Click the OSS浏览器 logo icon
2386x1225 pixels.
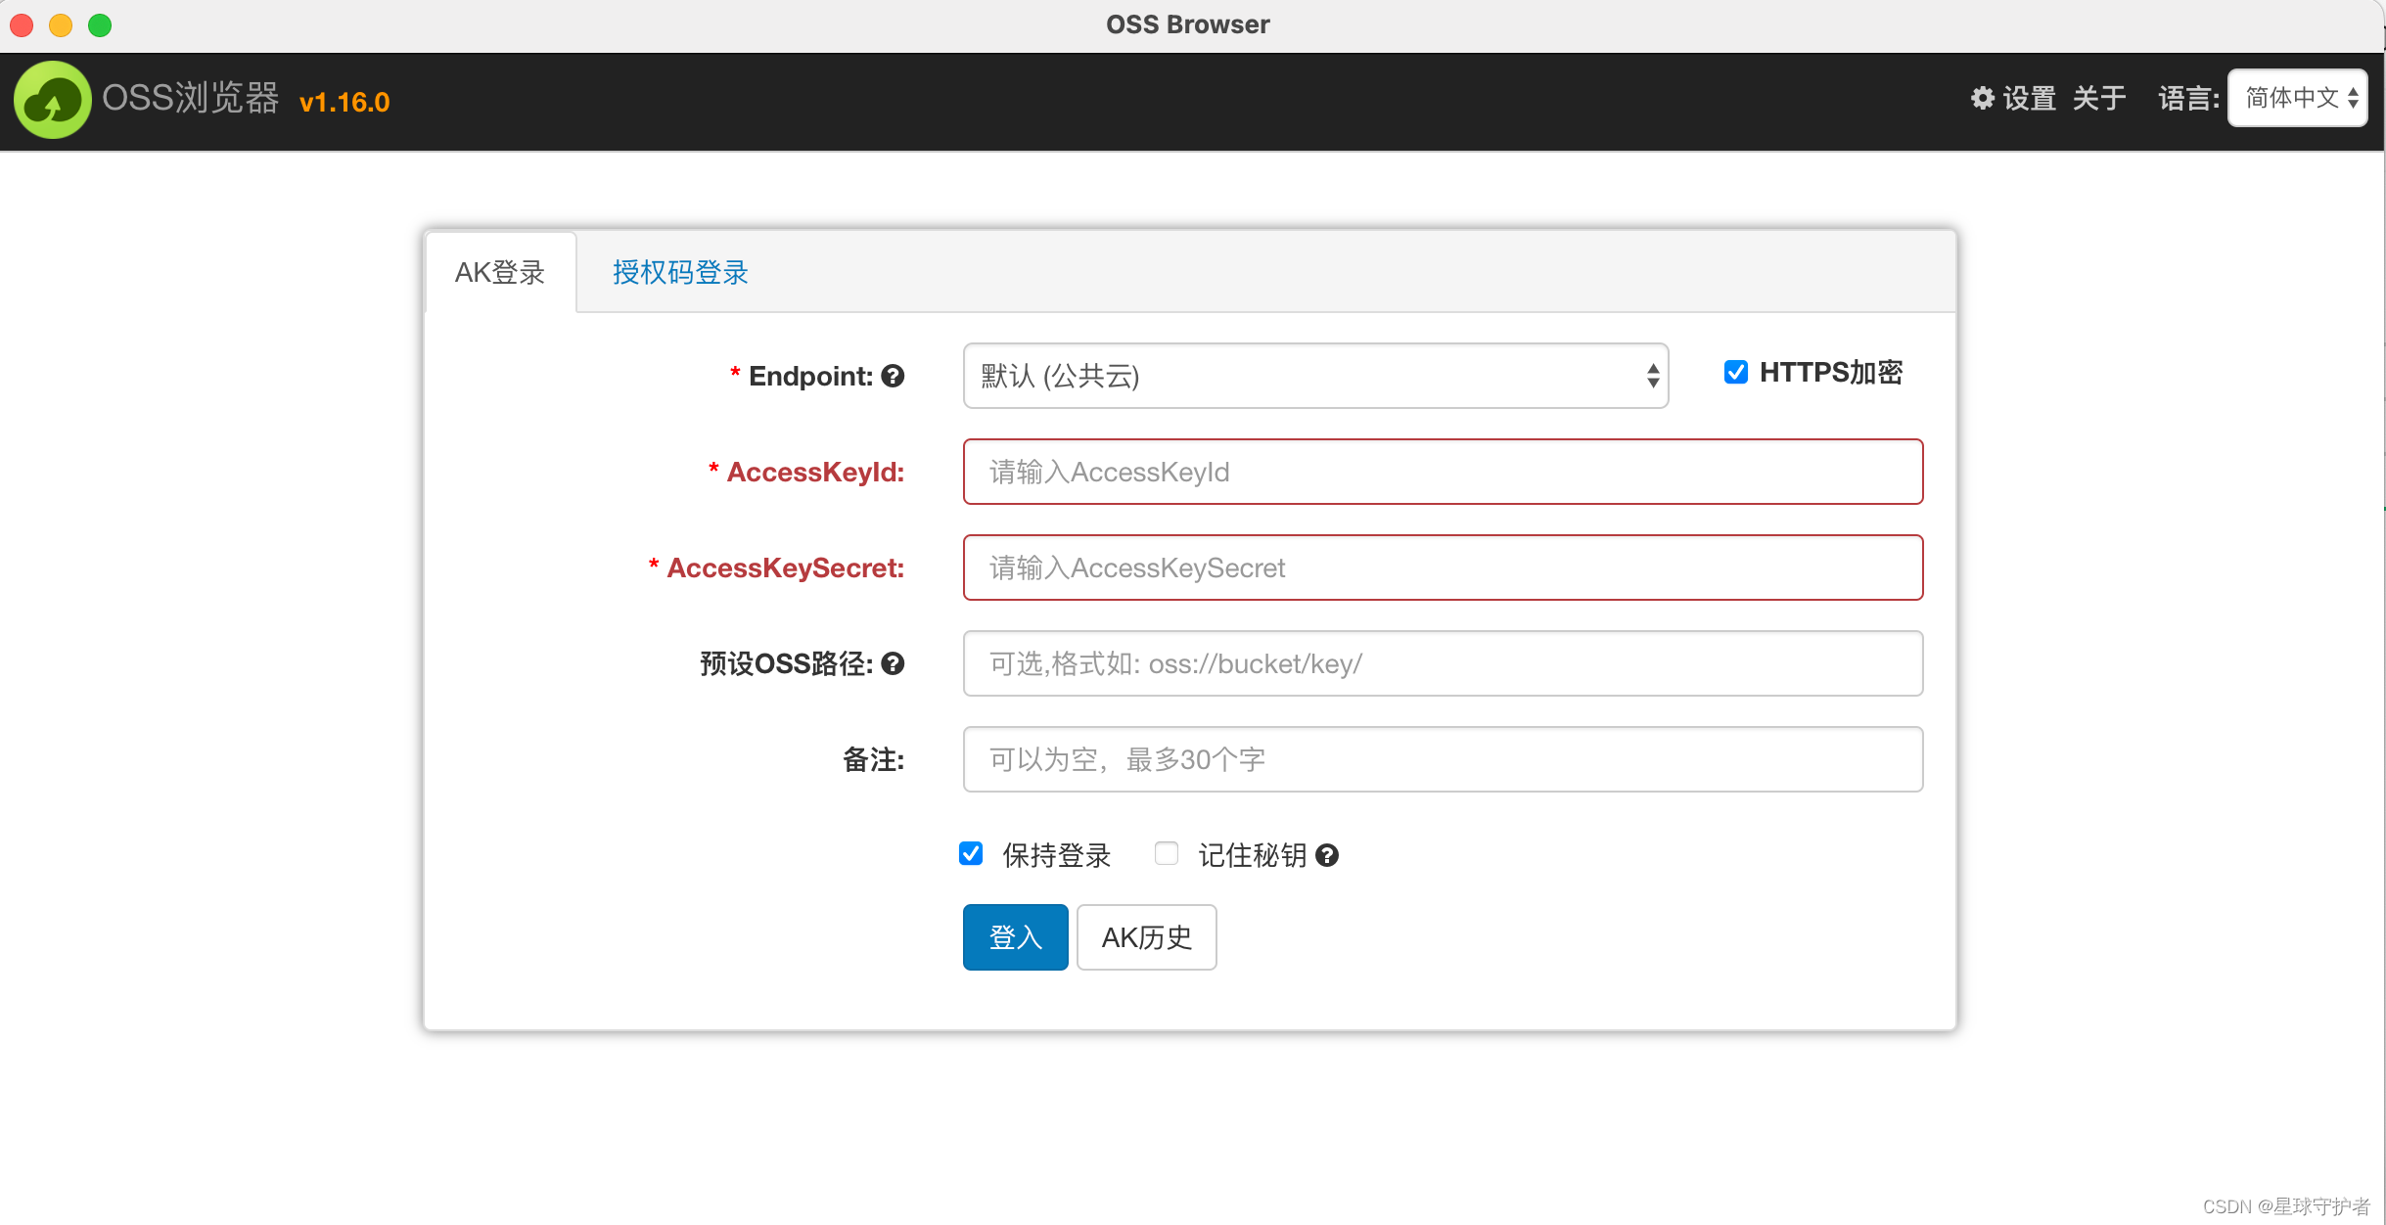pos(52,100)
